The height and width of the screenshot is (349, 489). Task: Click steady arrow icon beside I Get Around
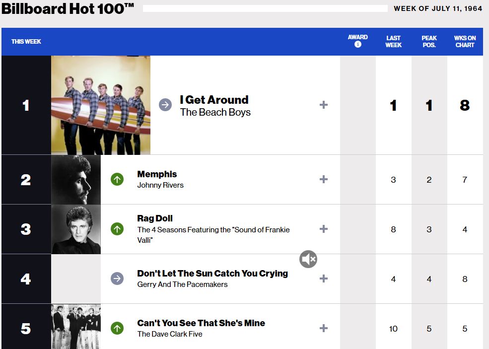(165, 105)
